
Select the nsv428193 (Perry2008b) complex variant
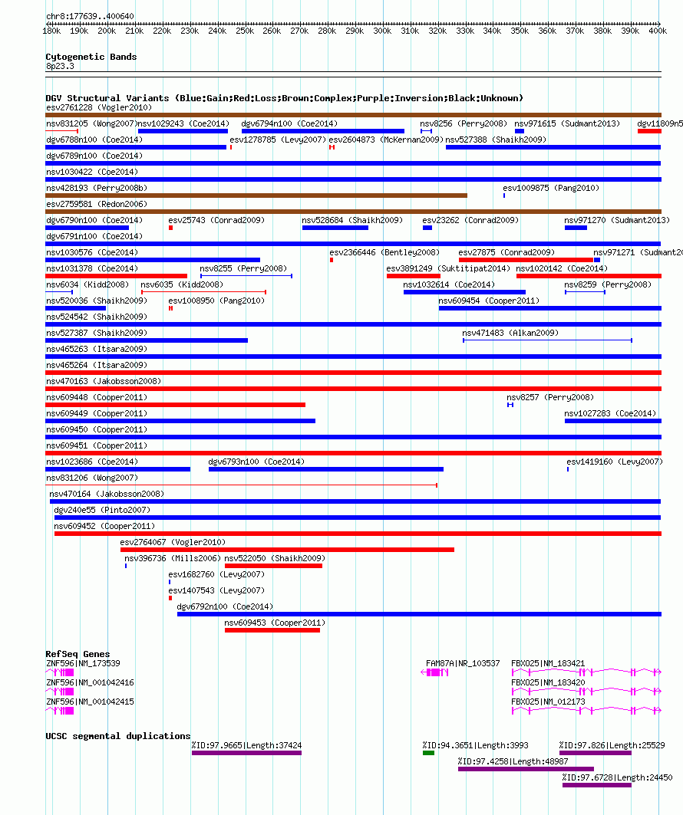coord(256,196)
